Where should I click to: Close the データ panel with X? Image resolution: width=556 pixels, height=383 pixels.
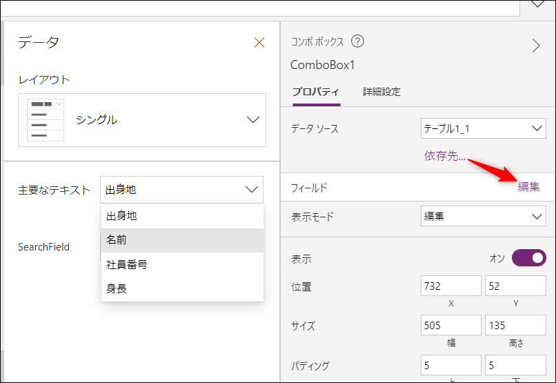[x=259, y=43]
